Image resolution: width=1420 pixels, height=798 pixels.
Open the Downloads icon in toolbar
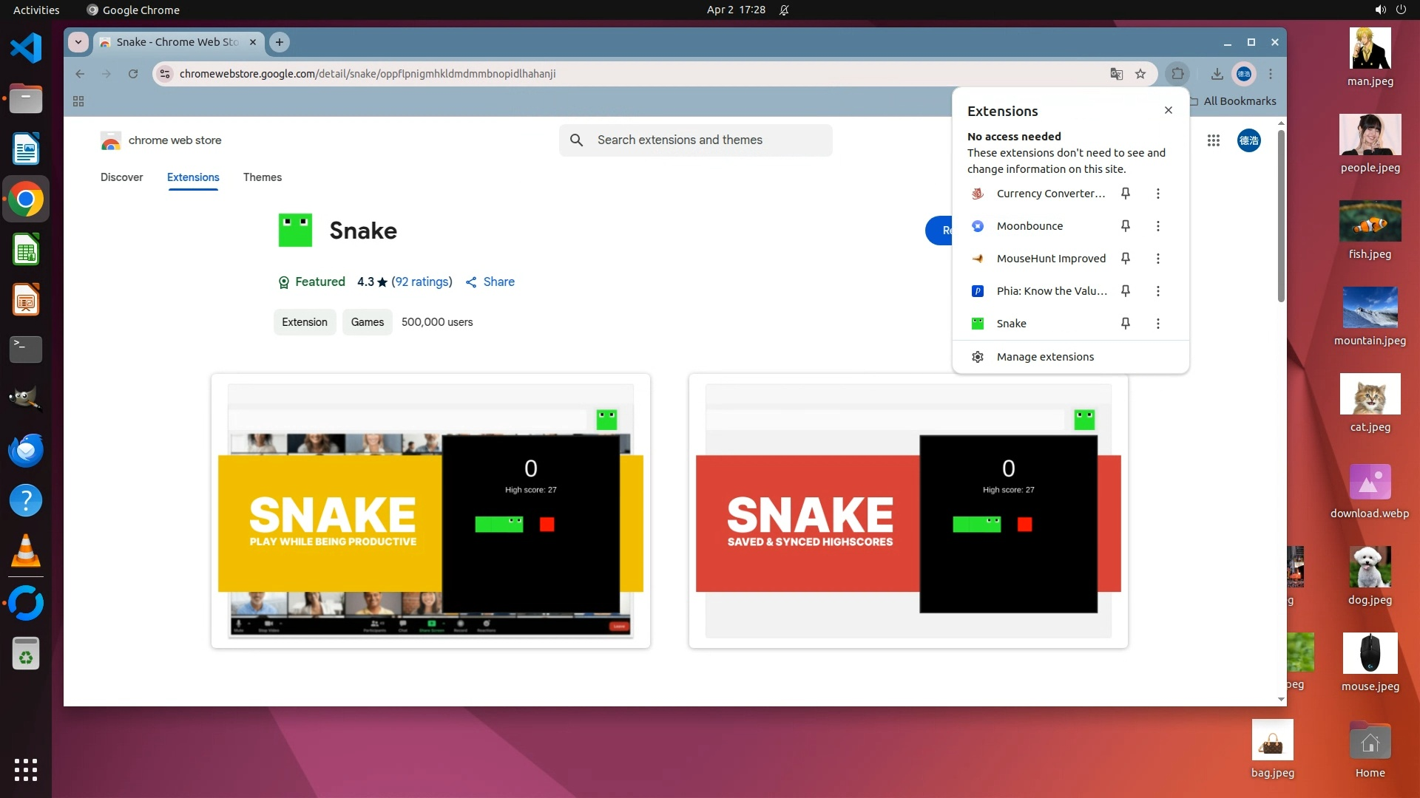pyautogui.click(x=1217, y=74)
